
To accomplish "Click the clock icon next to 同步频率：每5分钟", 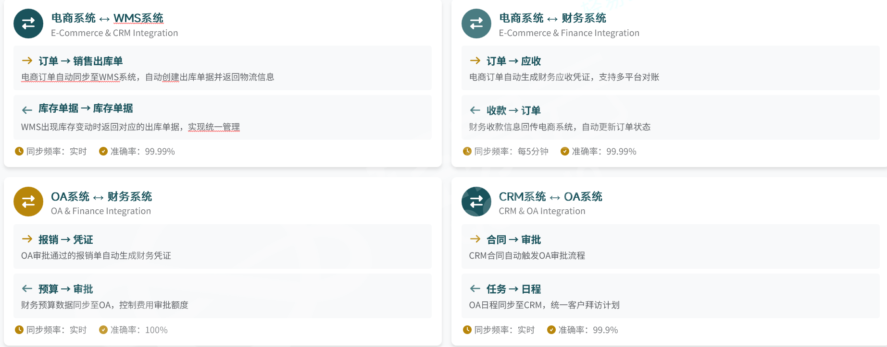I will tap(467, 151).
